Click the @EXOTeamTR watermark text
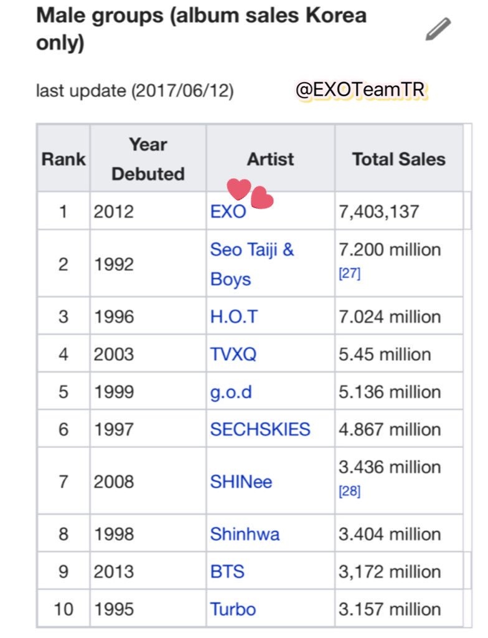The width and height of the screenshot is (488, 638). coord(360,91)
